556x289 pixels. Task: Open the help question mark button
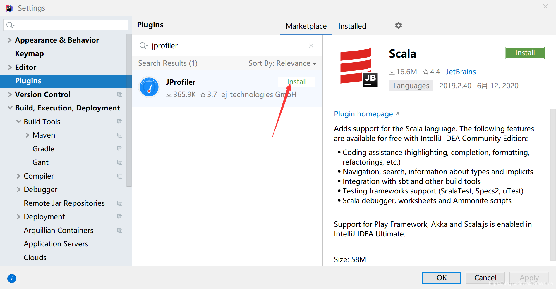click(x=12, y=278)
